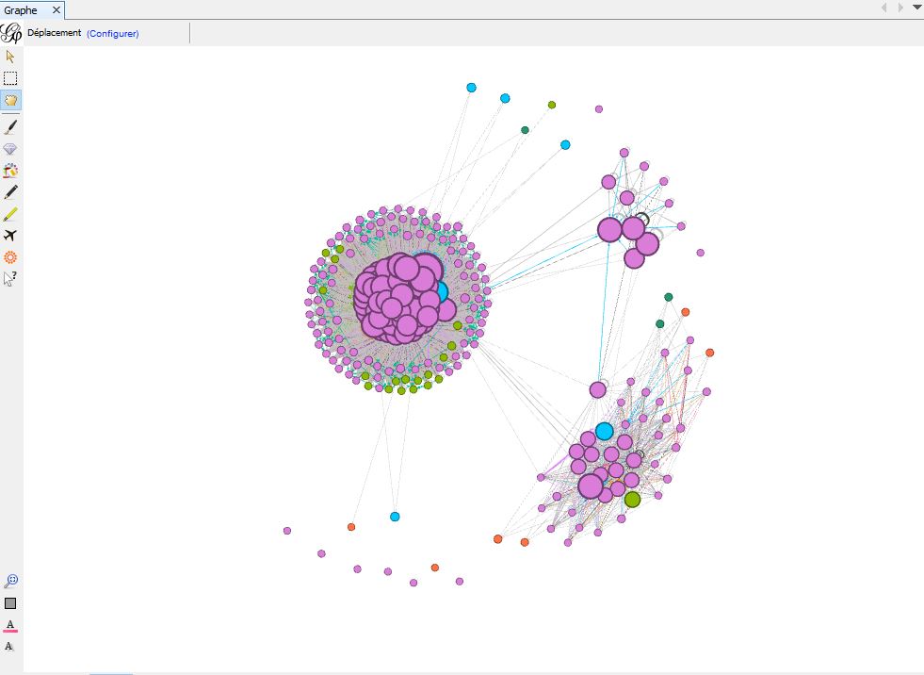
Task: Center on graph with magnifier icon
Action: click(10, 581)
